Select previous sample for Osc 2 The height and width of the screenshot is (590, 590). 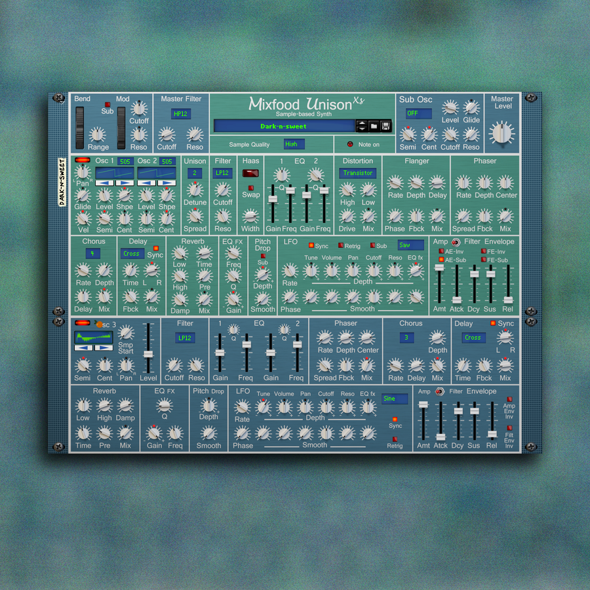146,183
